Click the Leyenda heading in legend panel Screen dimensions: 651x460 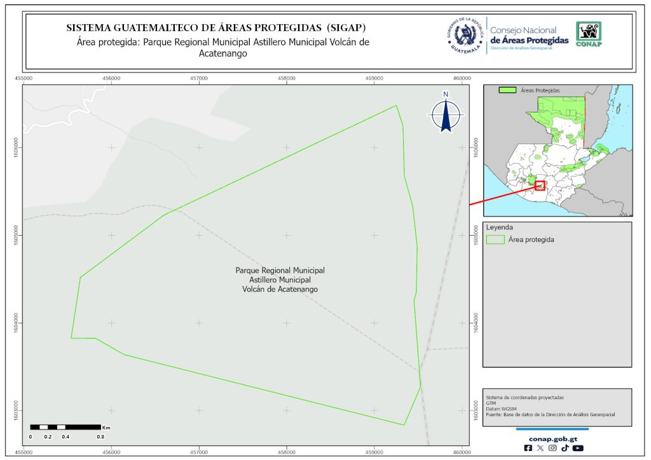[499, 227]
